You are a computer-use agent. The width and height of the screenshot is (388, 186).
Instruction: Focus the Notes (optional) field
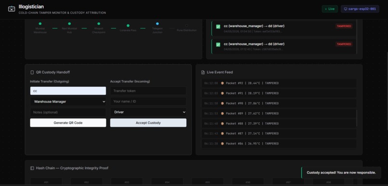click(x=68, y=112)
